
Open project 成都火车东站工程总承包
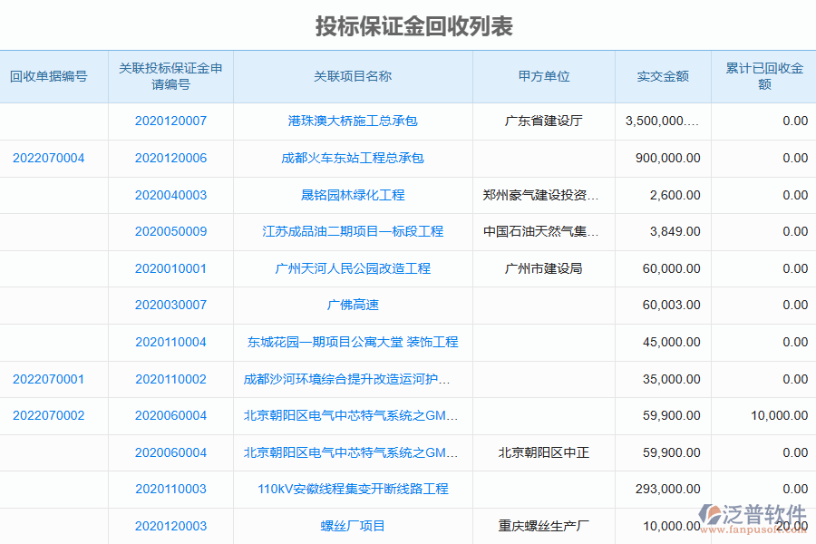(352, 158)
